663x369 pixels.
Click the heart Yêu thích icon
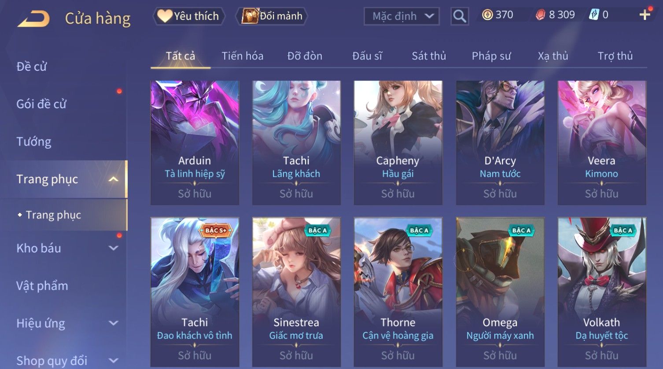[165, 16]
